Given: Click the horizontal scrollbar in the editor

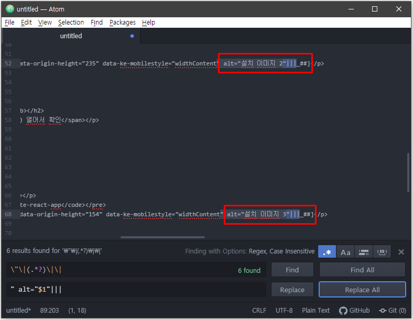Looking at the screenshot, I should click(162, 237).
